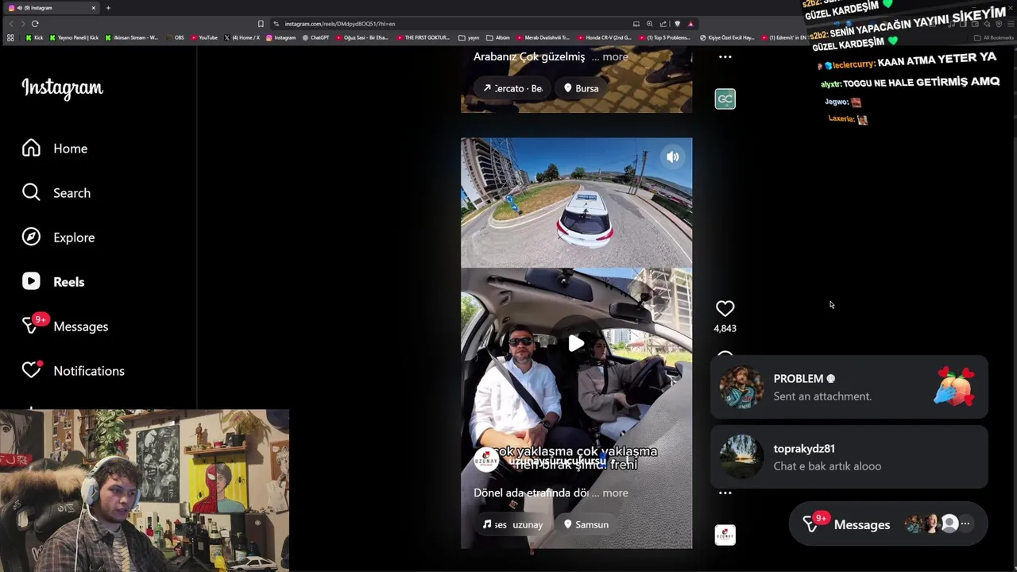This screenshot has width=1017, height=572.
Task: Click the Search magnifier icon
Action: click(x=31, y=193)
